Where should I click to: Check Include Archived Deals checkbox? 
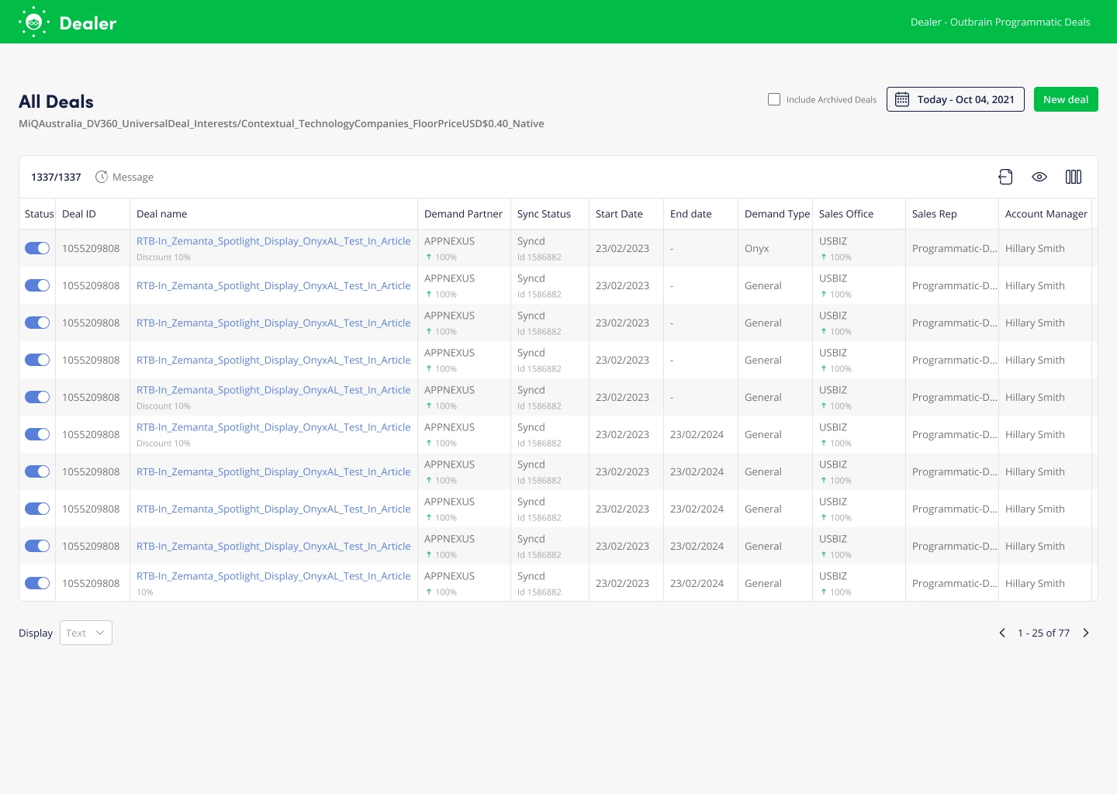coord(774,99)
